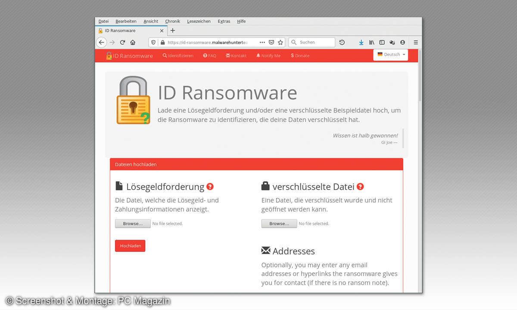Click the large padlock logo image
This screenshot has height=310, width=517.
[133, 100]
